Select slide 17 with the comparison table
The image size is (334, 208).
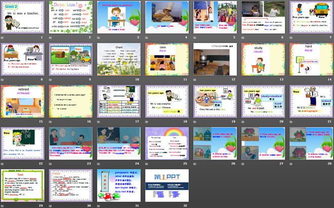(x=119, y=101)
